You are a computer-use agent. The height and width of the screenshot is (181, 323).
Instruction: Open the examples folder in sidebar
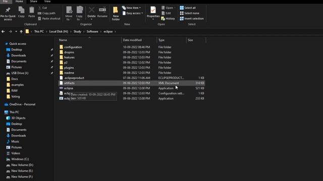pos(17,85)
